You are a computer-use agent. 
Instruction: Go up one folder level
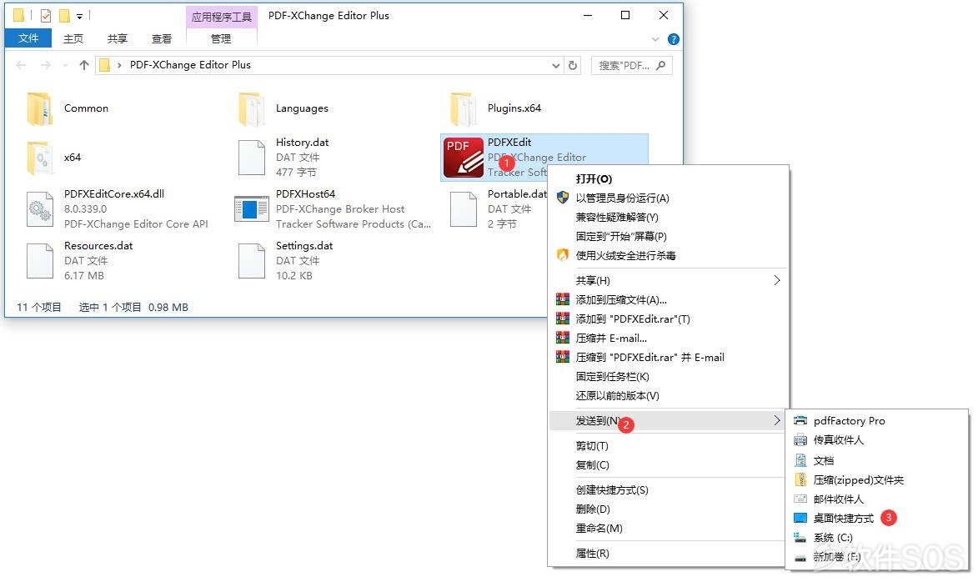point(84,65)
